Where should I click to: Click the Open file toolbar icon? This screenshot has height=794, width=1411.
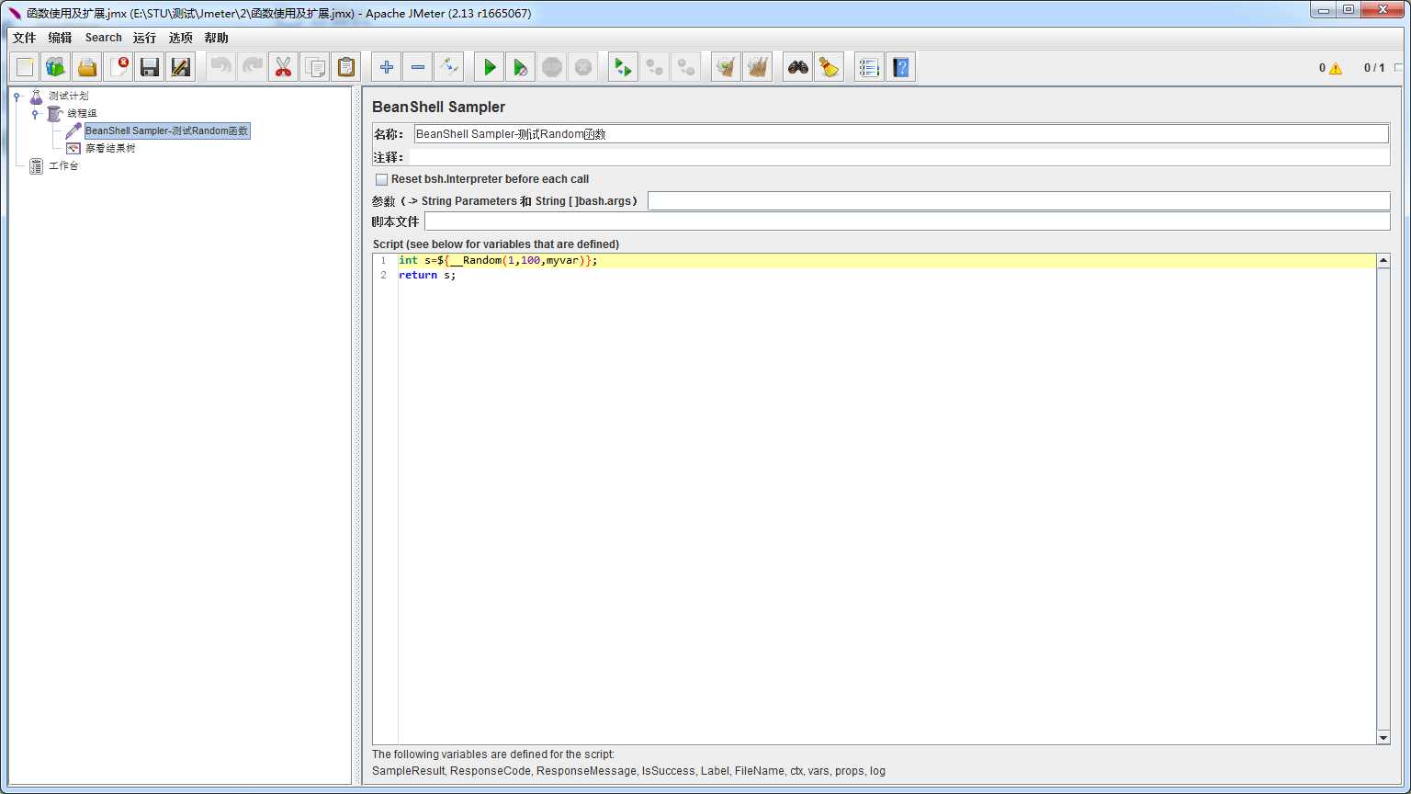point(87,67)
